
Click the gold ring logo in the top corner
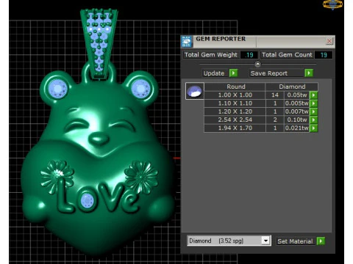click(332, 4)
